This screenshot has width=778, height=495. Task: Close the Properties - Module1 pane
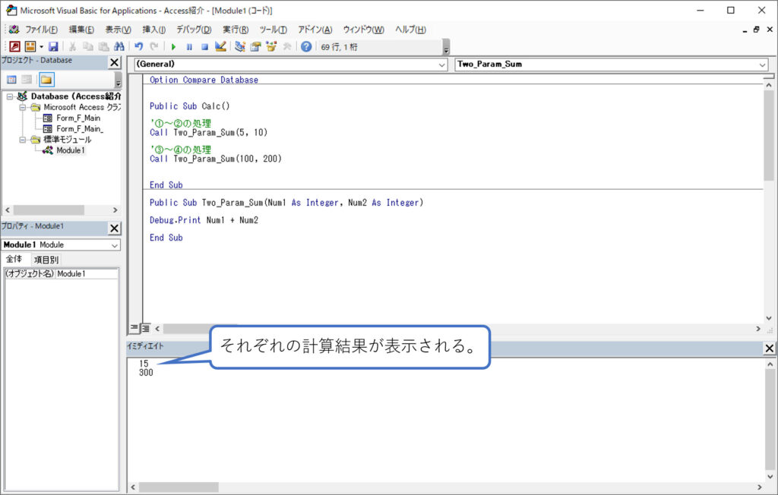point(114,229)
